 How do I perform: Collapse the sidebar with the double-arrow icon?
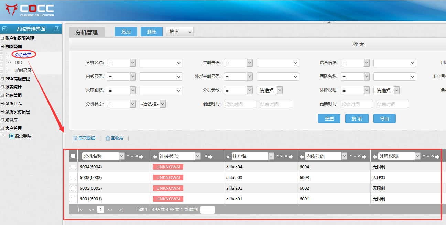(x=4, y=29)
